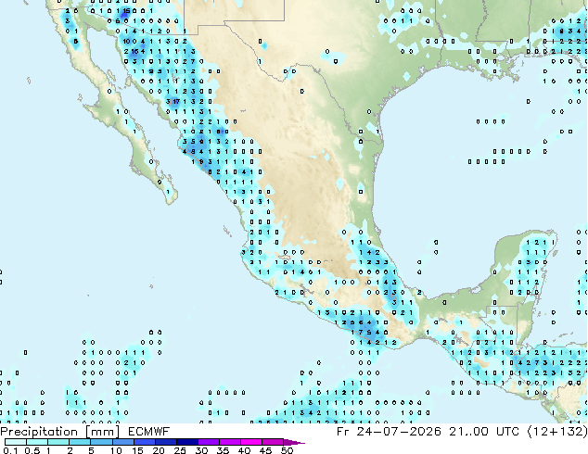Click the "25" legend scale label
This screenshot has width=588, height=454.
180,450
